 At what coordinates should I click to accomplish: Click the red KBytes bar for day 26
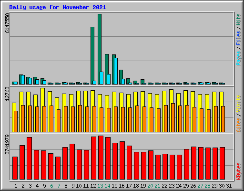193,163
